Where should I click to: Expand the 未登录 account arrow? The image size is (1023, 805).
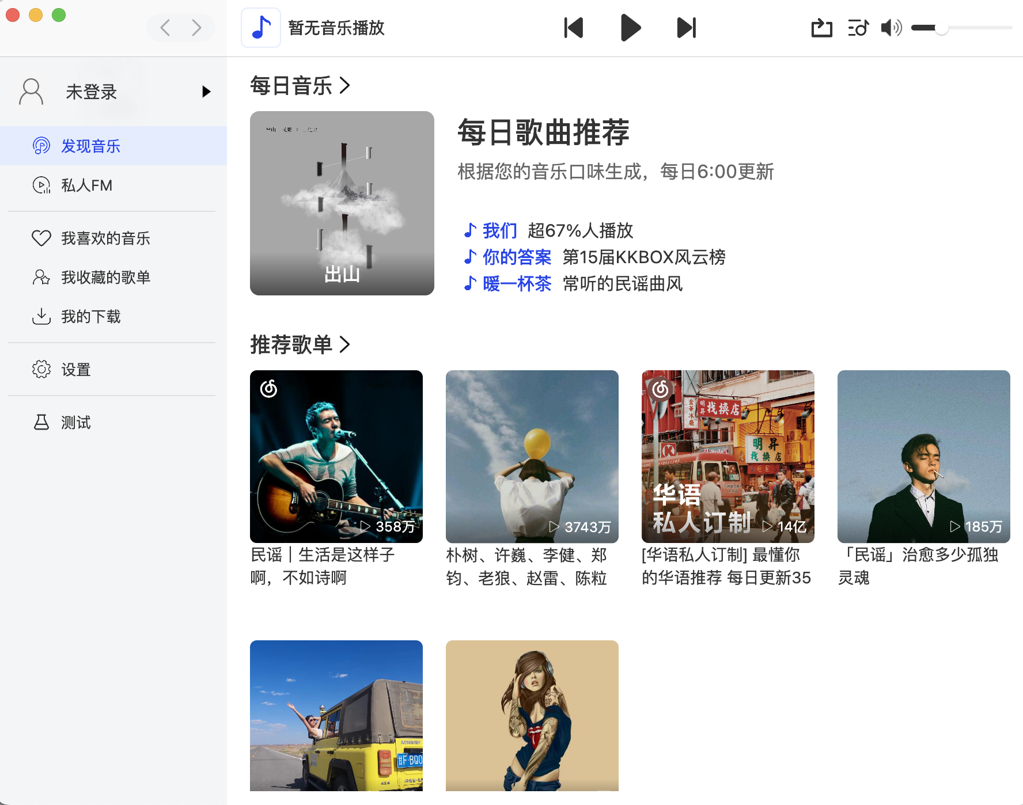tap(206, 92)
